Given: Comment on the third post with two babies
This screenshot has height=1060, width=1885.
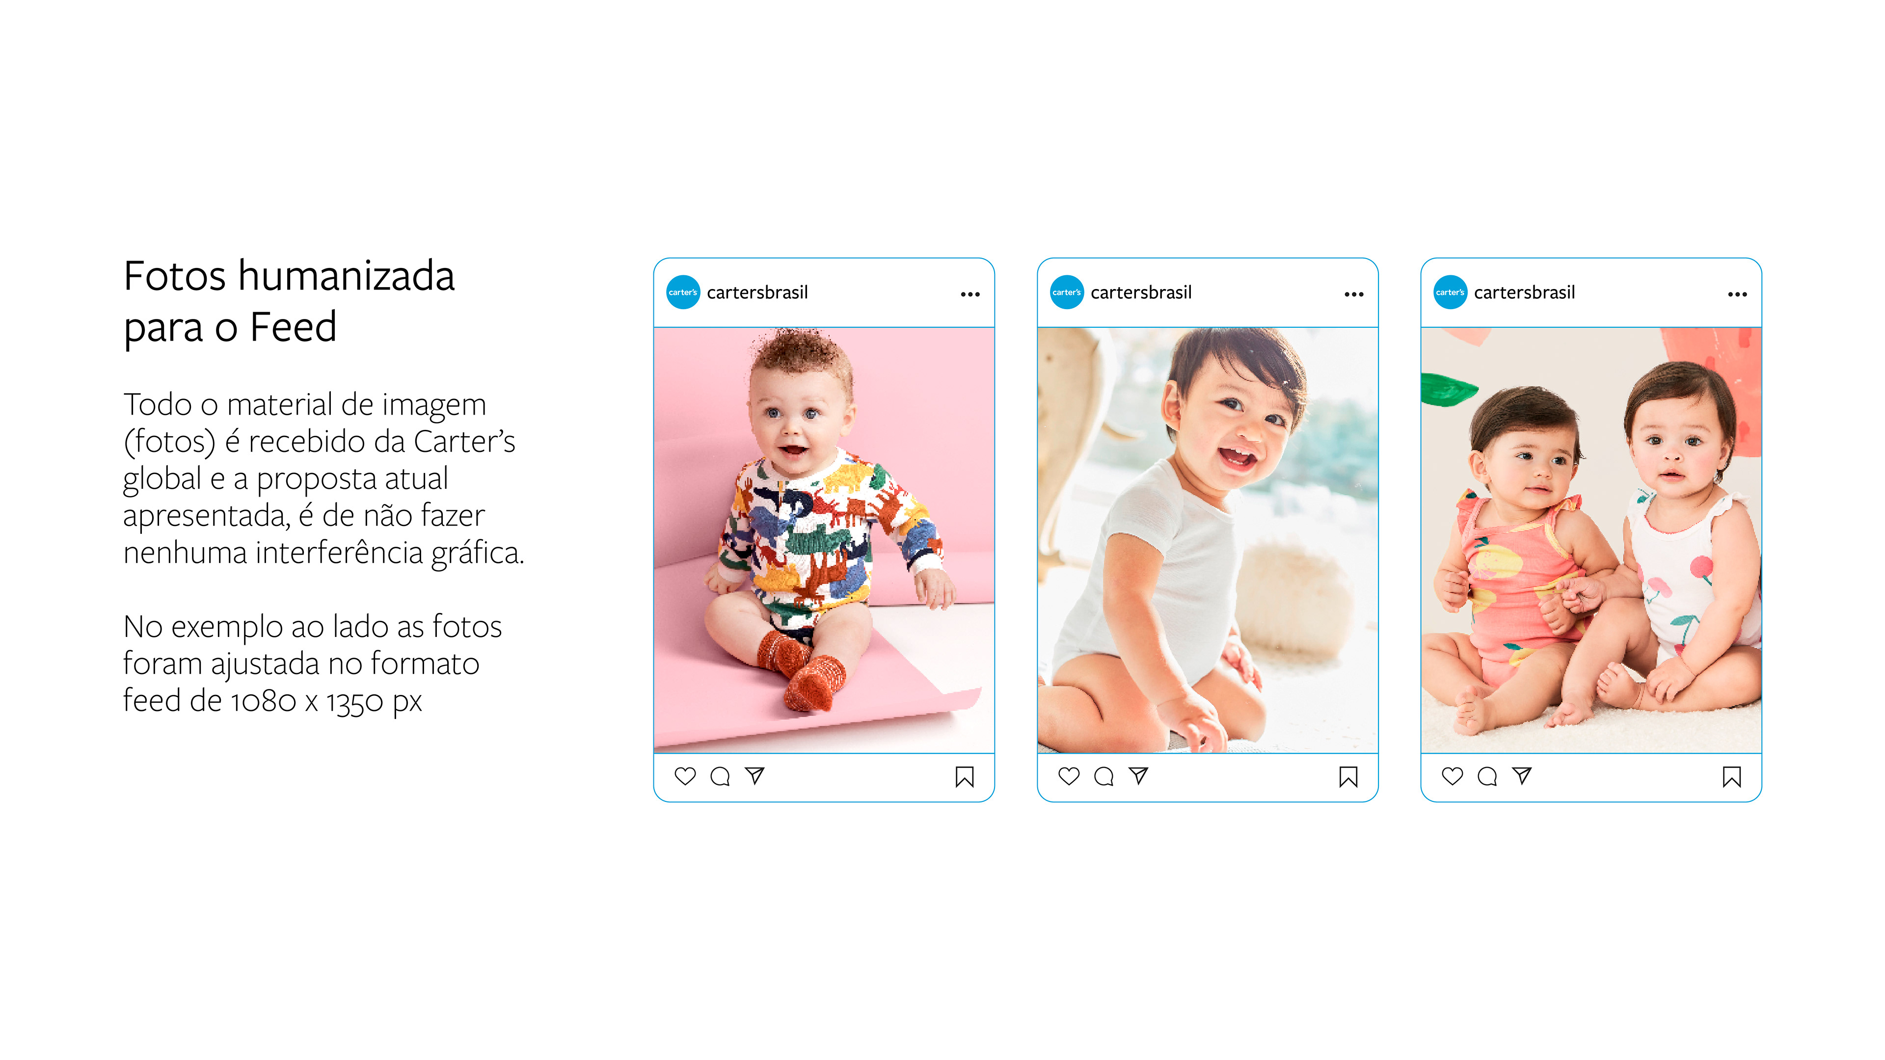Looking at the screenshot, I should coord(1487,776).
